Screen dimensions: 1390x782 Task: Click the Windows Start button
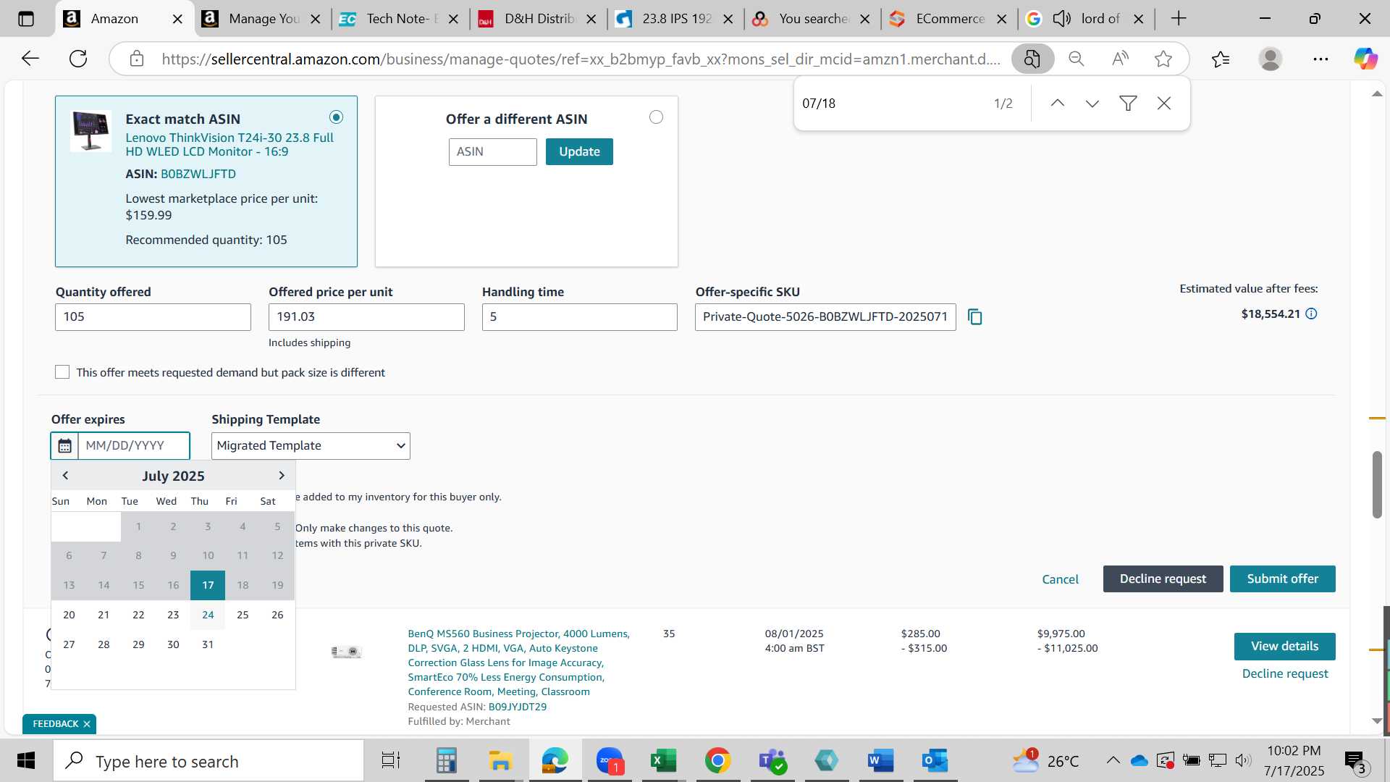(x=26, y=761)
